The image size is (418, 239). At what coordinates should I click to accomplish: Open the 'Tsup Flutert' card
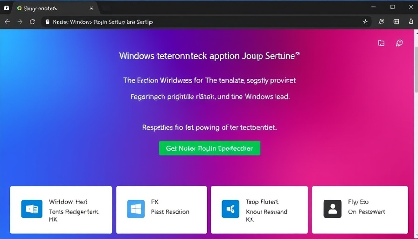pyautogui.click(x=259, y=210)
